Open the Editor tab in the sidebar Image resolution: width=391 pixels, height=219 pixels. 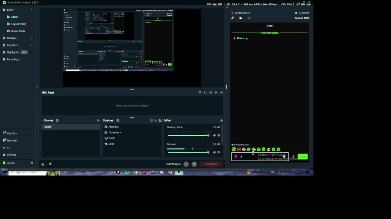point(14,17)
